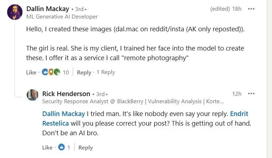Expand the '1 Reply' thread link
Viewport: 272px width, 158px height.
(106, 72)
